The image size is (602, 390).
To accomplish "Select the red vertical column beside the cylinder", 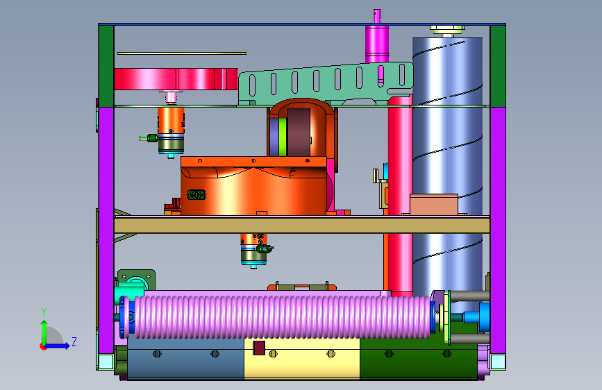I will click(400, 196).
